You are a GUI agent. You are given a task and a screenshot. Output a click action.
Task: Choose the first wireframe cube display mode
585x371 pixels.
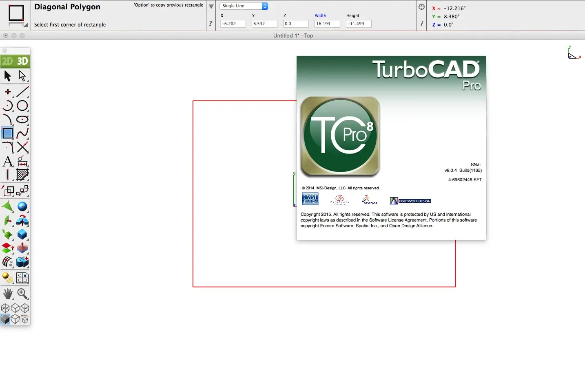(5, 308)
